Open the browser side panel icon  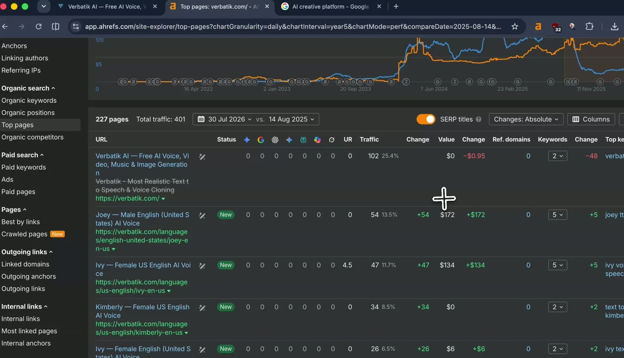coord(56,26)
